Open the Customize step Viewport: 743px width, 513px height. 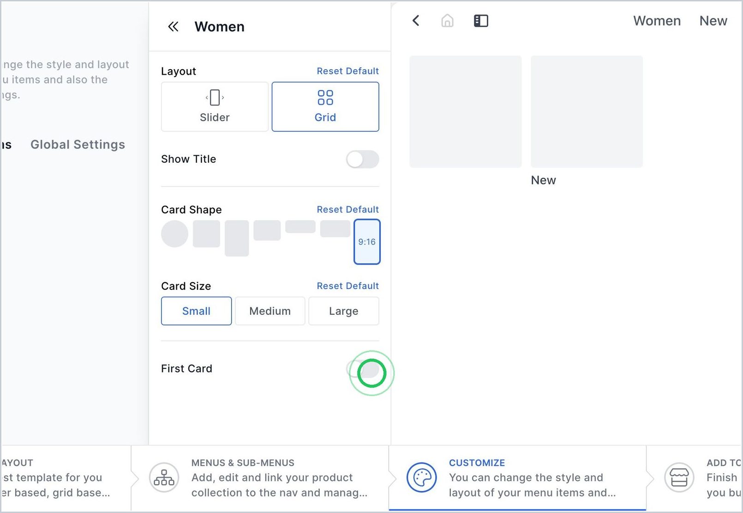(x=517, y=478)
